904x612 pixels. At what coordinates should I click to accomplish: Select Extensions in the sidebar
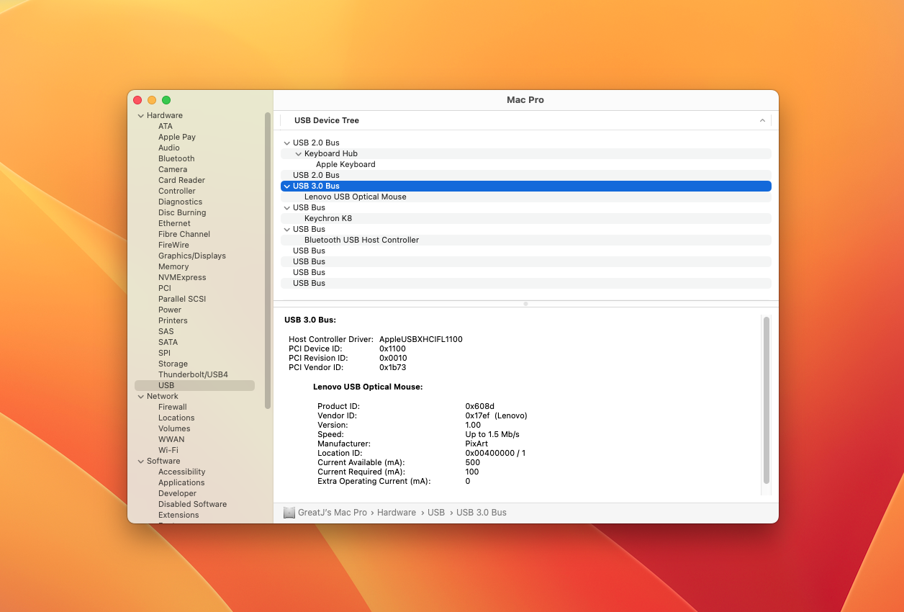(x=178, y=515)
